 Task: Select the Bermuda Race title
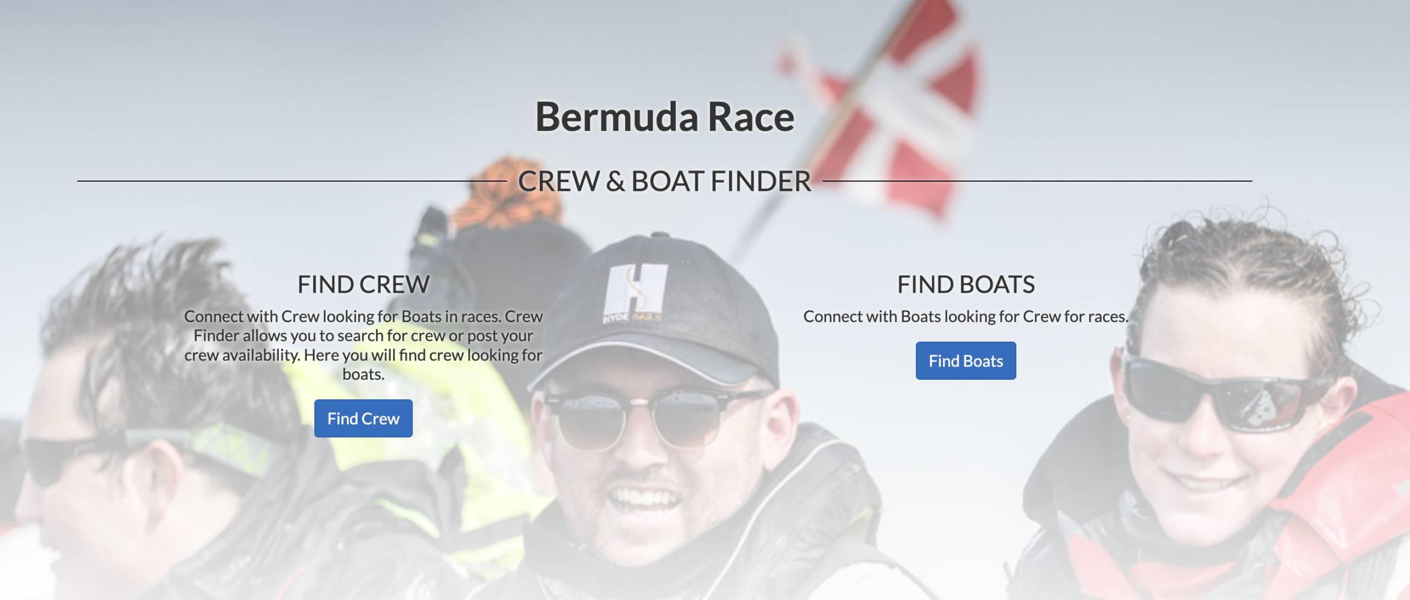665,117
